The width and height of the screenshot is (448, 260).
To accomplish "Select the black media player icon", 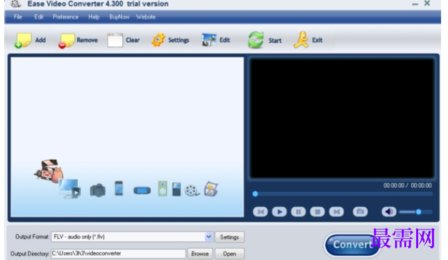I will (176, 189).
